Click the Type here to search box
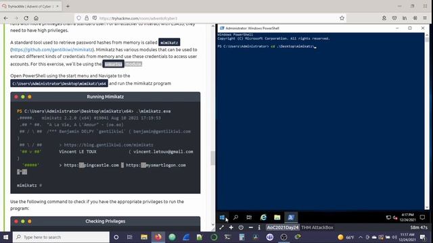 coord(62,237)
